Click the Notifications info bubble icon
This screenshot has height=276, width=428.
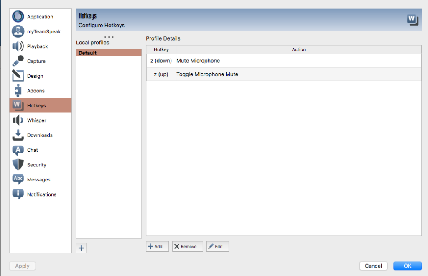(18, 194)
